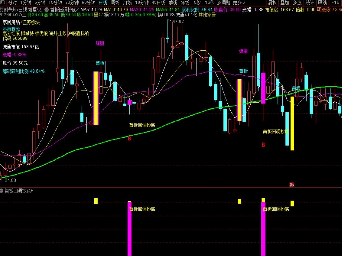Click the 体育概念 concept label
This screenshot has width=342, height=256.
point(11,29)
